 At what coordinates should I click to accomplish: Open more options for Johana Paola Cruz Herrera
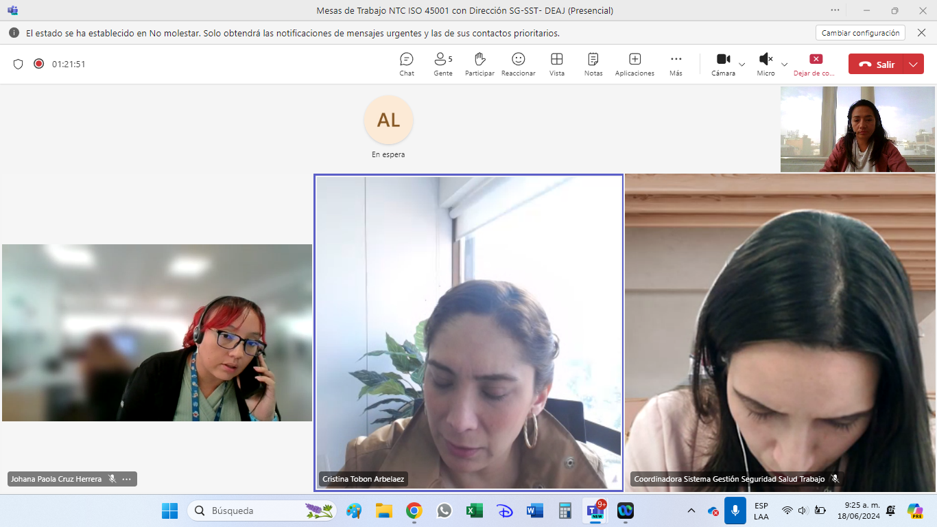pyautogui.click(x=126, y=479)
